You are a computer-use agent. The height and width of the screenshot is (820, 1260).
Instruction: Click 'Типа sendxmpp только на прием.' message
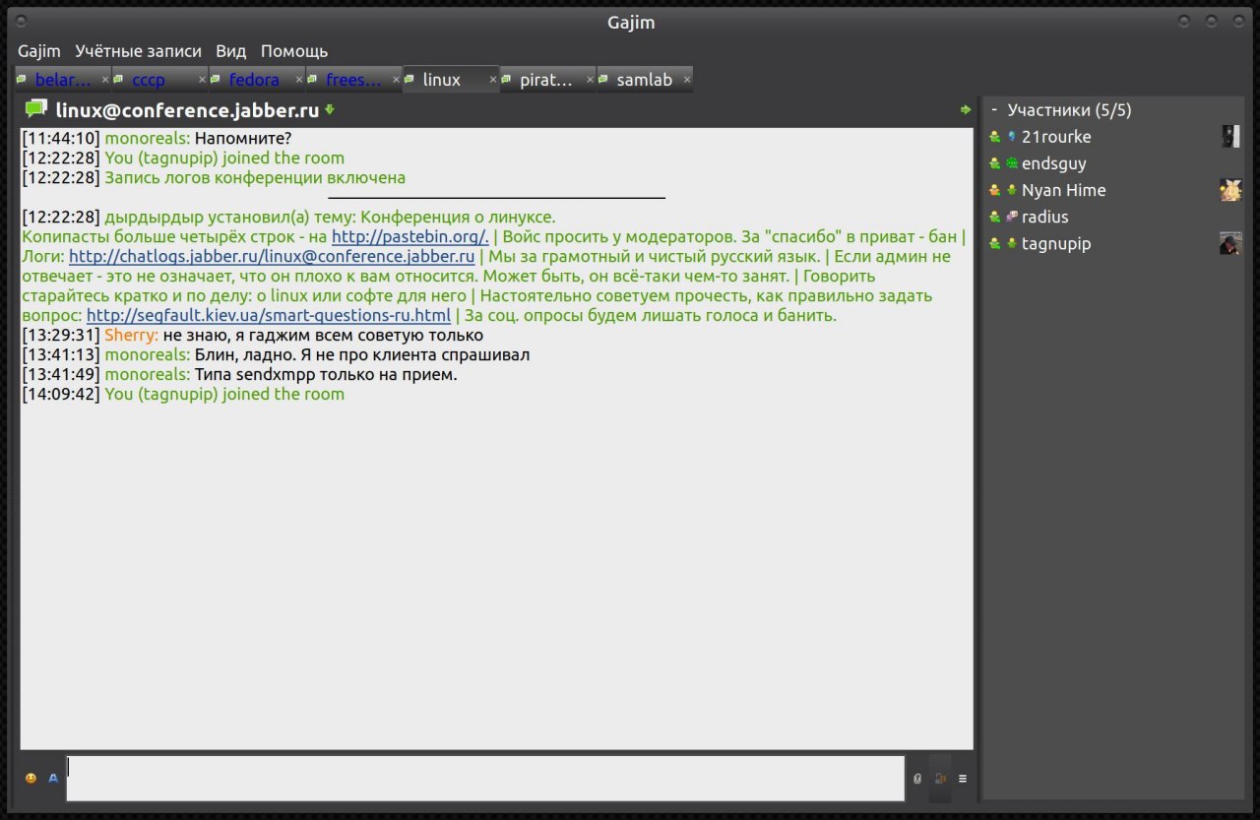click(326, 375)
